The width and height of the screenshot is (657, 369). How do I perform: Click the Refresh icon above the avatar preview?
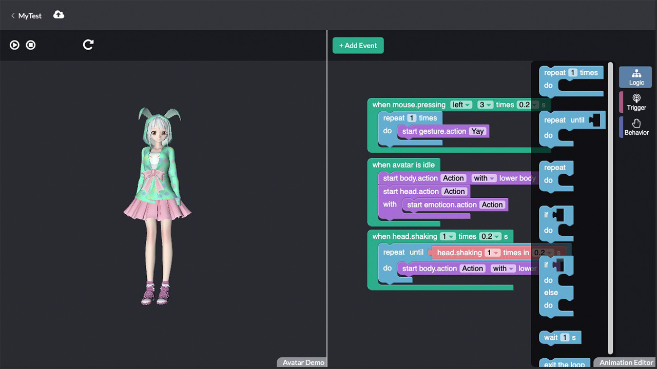pyautogui.click(x=88, y=45)
